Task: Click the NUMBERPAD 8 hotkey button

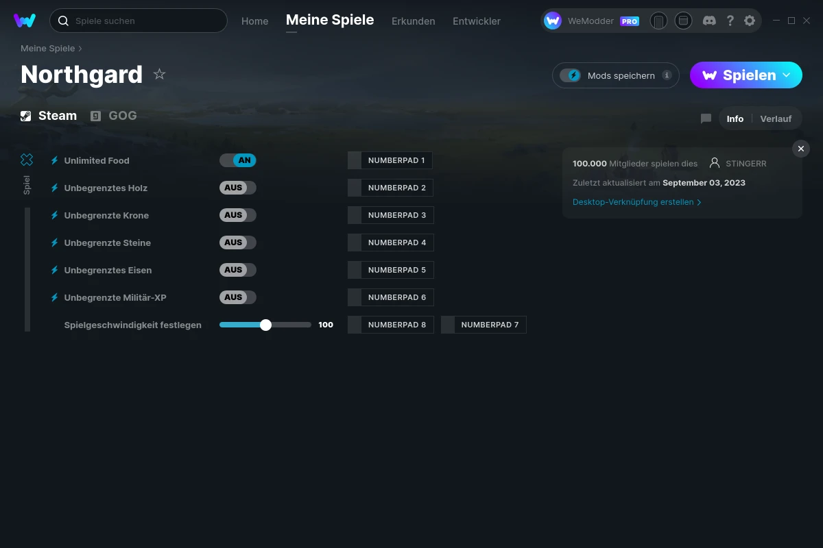Action: 391,325
